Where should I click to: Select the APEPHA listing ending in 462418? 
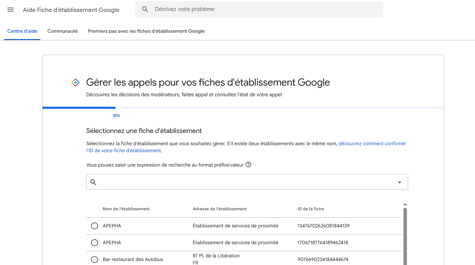click(x=94, y=243)
